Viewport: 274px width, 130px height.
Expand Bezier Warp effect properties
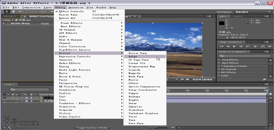(4, 23)
